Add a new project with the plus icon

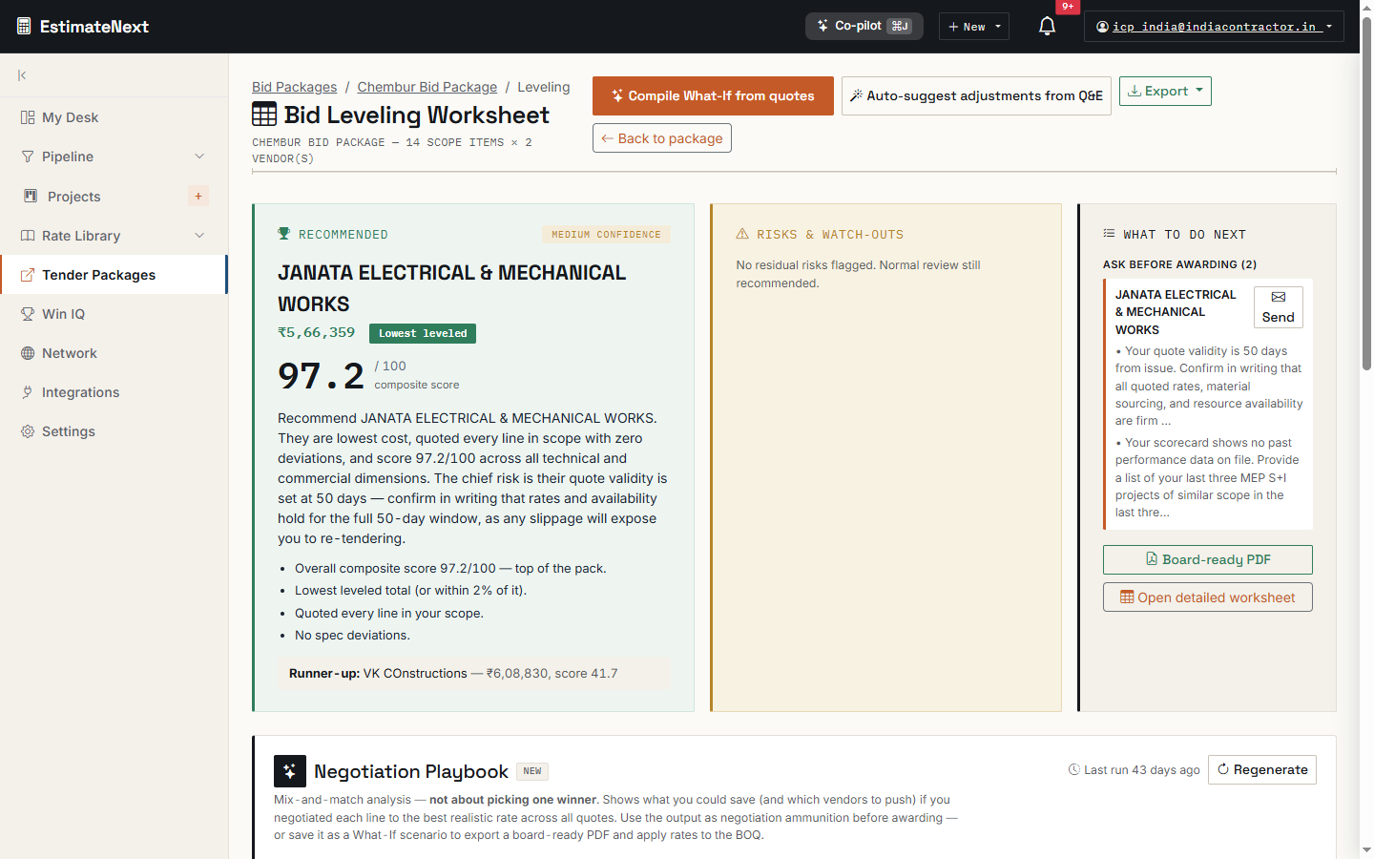point(198,196)
